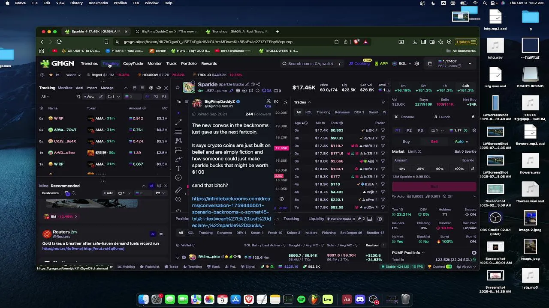This screenshot has width=549, height=308.
Task: Select the trend line drawing tool
Action: [x=179, y=122]
